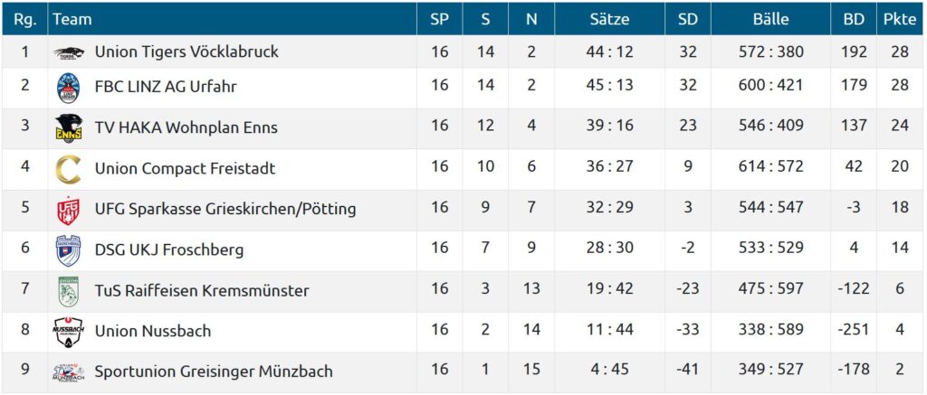
Task: Select the TV HAKA Wohnplan Enns name
Action: tap(186, 127)
